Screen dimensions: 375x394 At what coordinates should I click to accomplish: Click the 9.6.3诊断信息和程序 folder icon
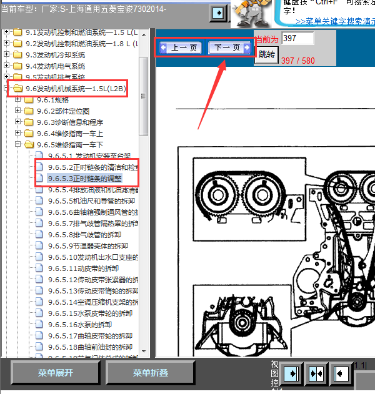tap(29, 122)
